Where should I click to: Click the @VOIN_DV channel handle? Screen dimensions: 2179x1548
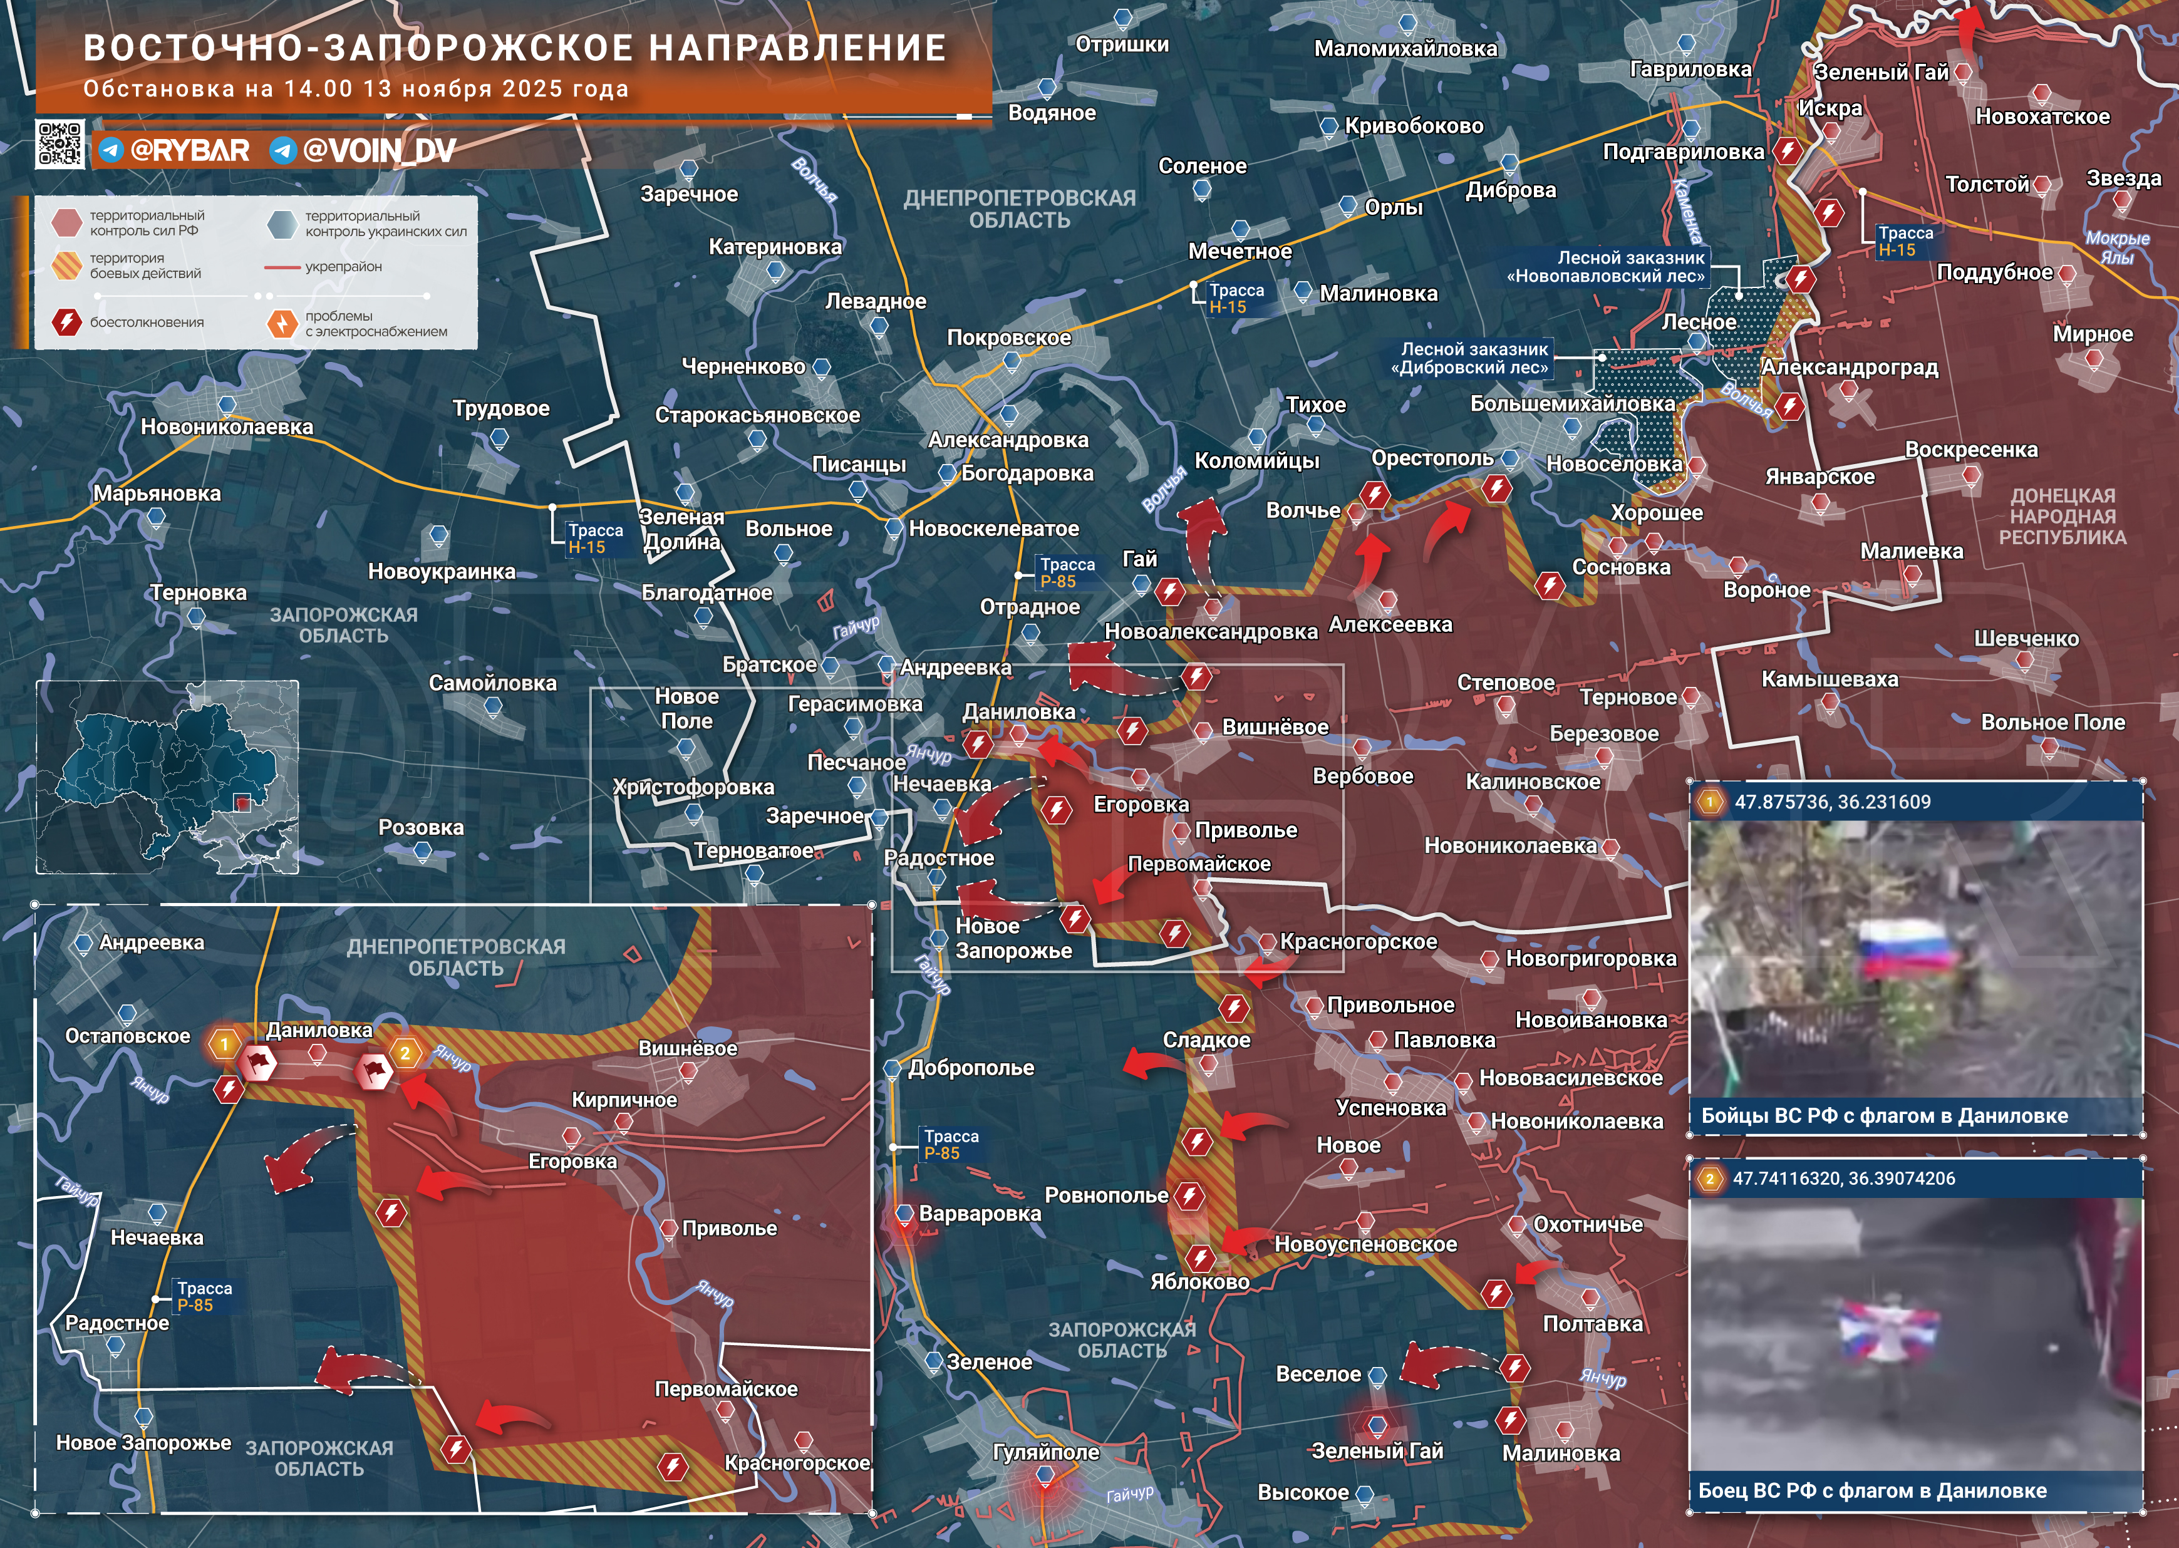378,151
